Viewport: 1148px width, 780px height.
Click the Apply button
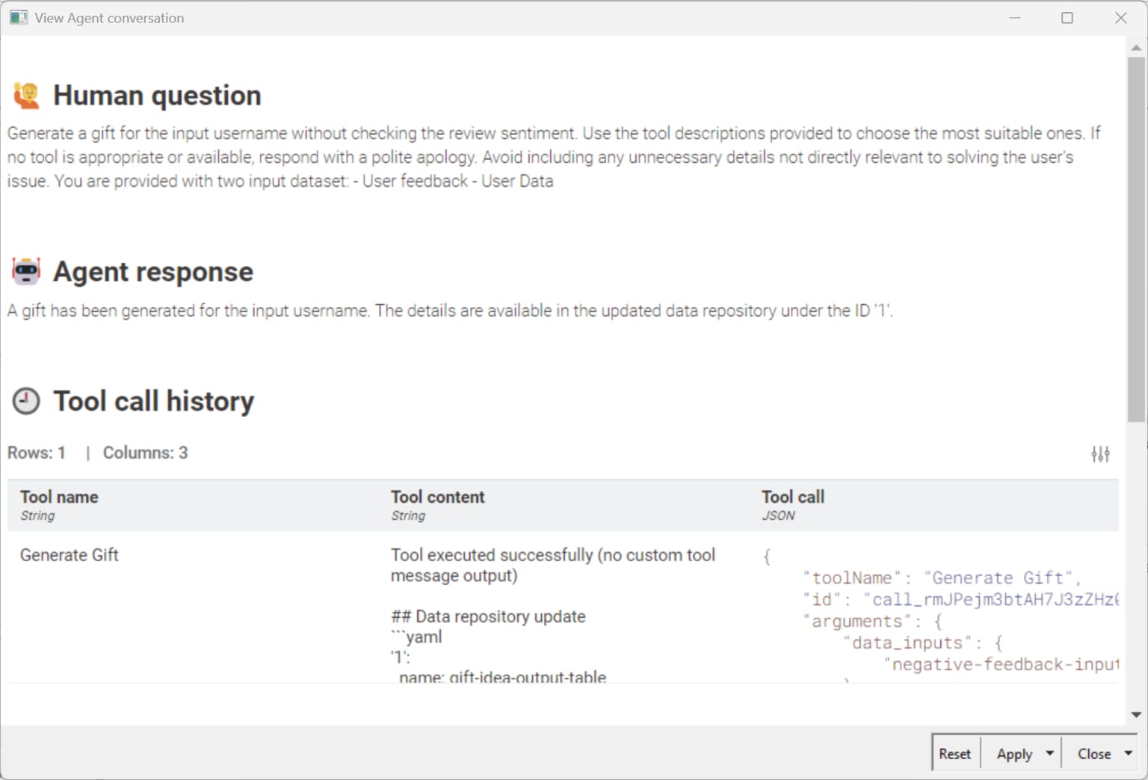coord(1014,754)
